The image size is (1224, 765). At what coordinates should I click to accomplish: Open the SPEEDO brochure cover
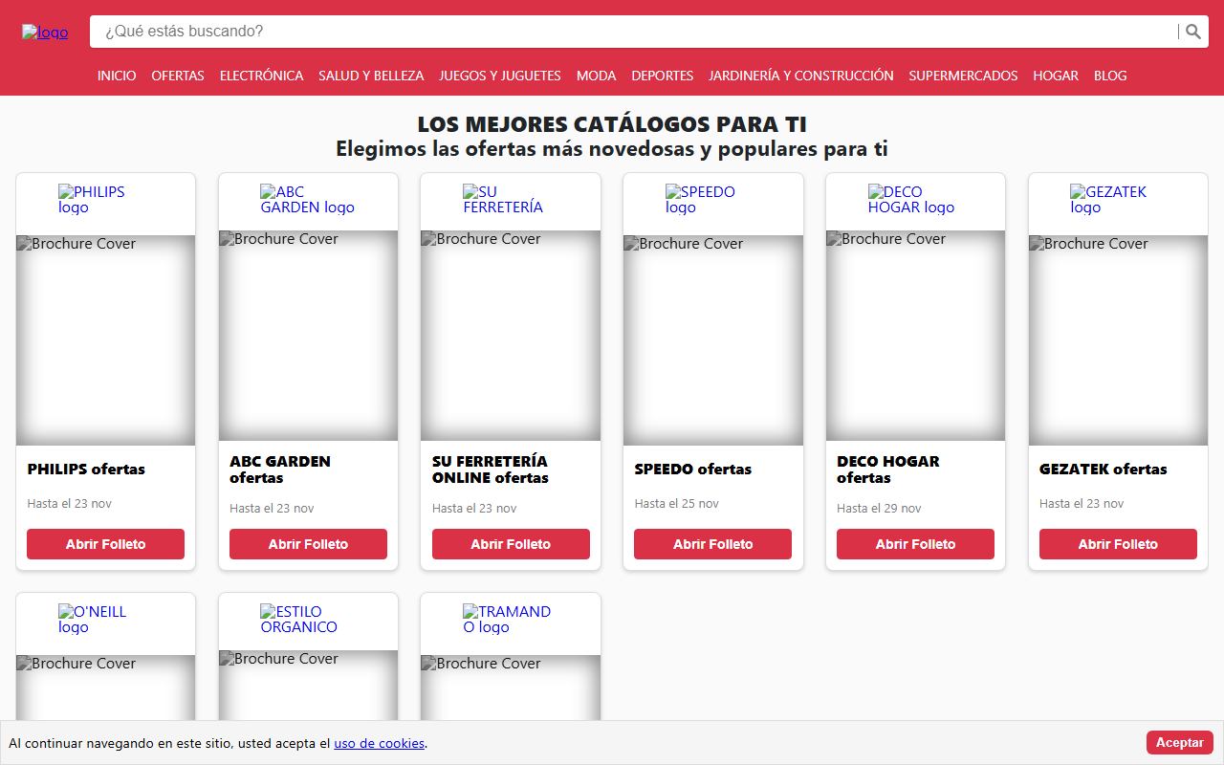coord(713,340)
